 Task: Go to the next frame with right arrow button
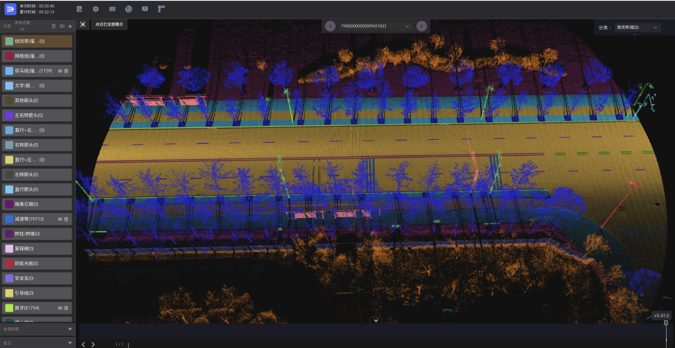(421, 26)
